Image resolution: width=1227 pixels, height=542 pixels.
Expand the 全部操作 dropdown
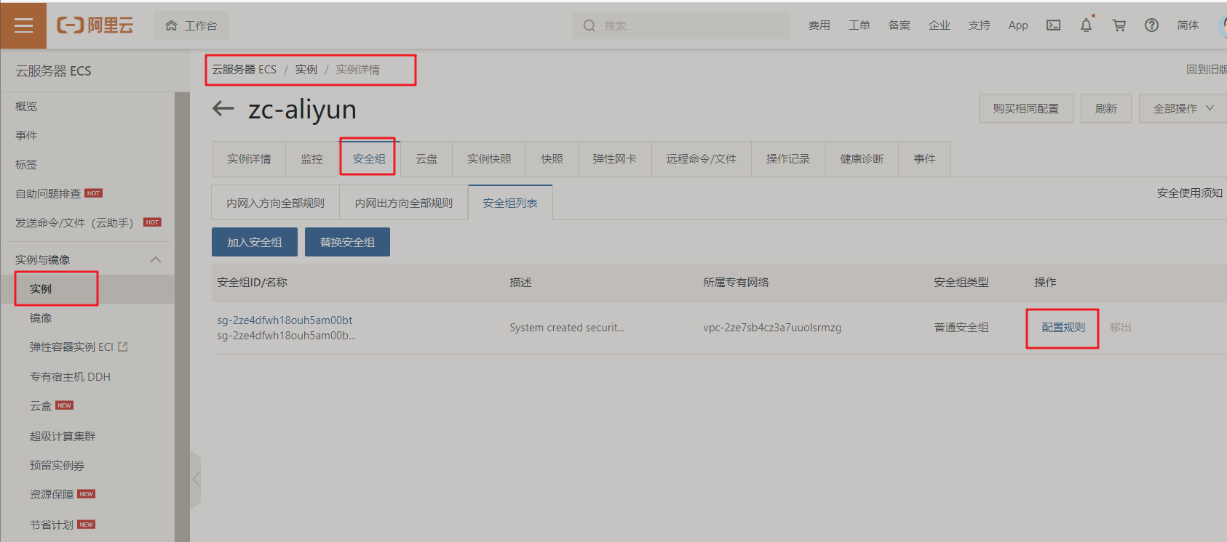[x=1183, y=108]
